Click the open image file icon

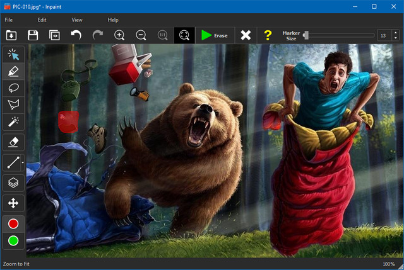[11, 35]
